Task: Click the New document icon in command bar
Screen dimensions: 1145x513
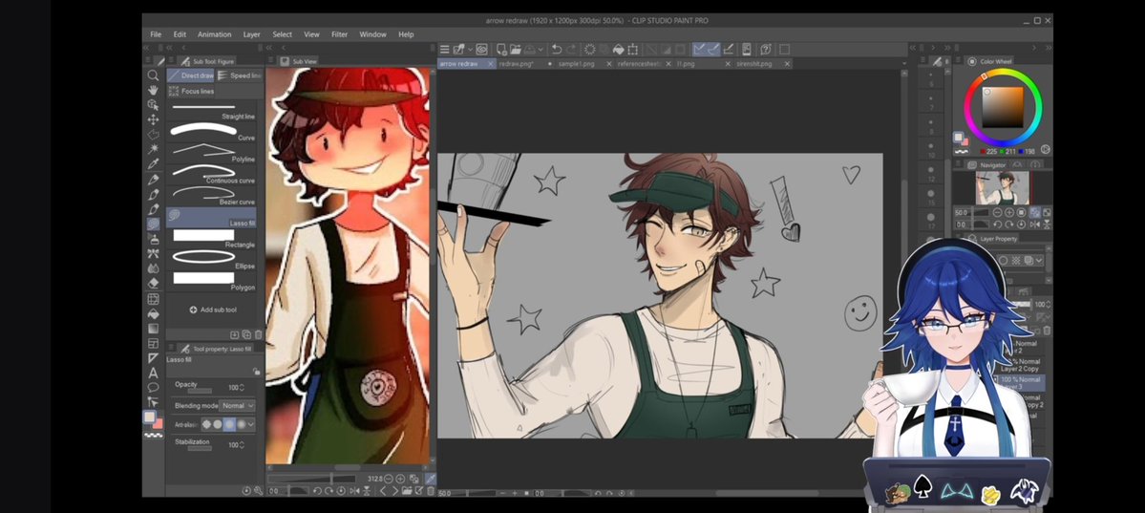Action: pos(501,49)
